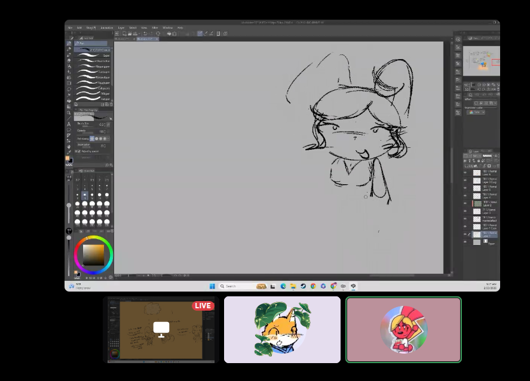530x381 pixels.
Task: Select the Eyedropper tool
Action: (69, 151)
